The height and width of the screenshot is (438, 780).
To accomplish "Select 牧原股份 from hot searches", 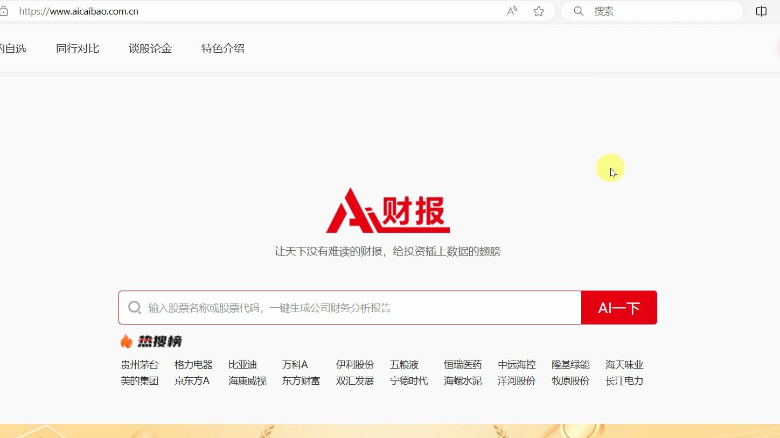I will point(570,381).
